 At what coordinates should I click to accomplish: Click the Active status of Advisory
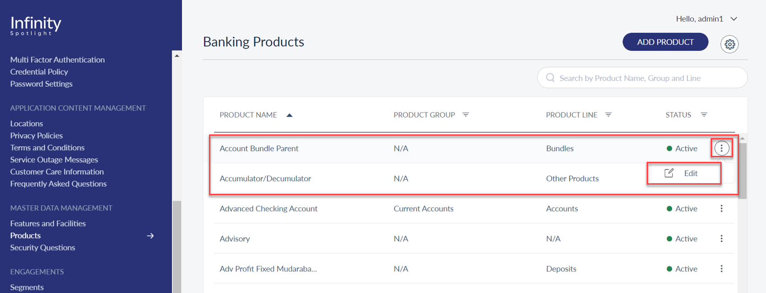click(682, 239)
